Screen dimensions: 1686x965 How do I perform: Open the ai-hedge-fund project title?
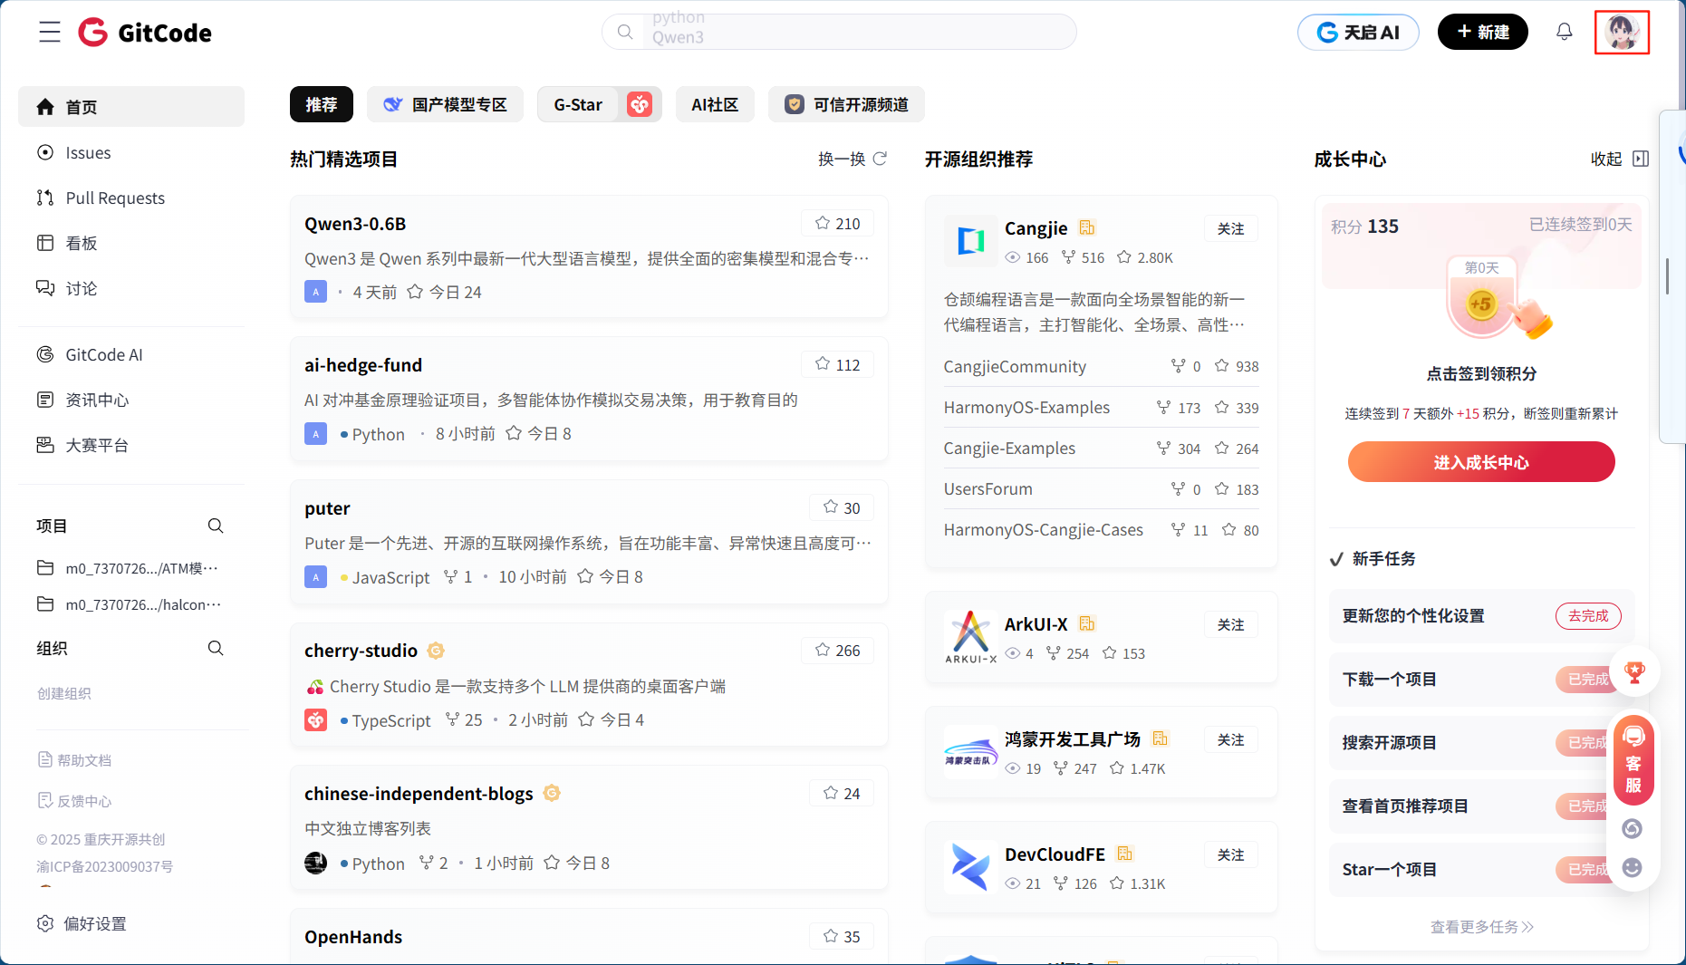point(363,365)
